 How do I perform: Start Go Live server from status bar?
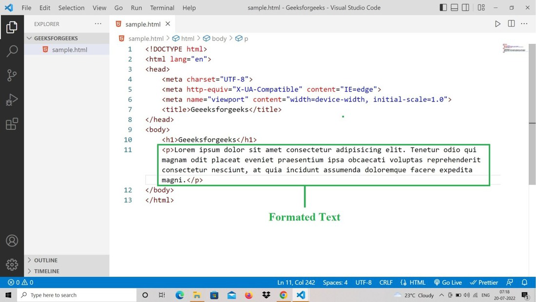point(448,282)
